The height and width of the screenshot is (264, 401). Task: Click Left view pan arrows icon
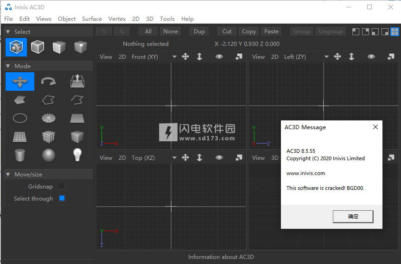pyautogui.click(x=337, y=57)
